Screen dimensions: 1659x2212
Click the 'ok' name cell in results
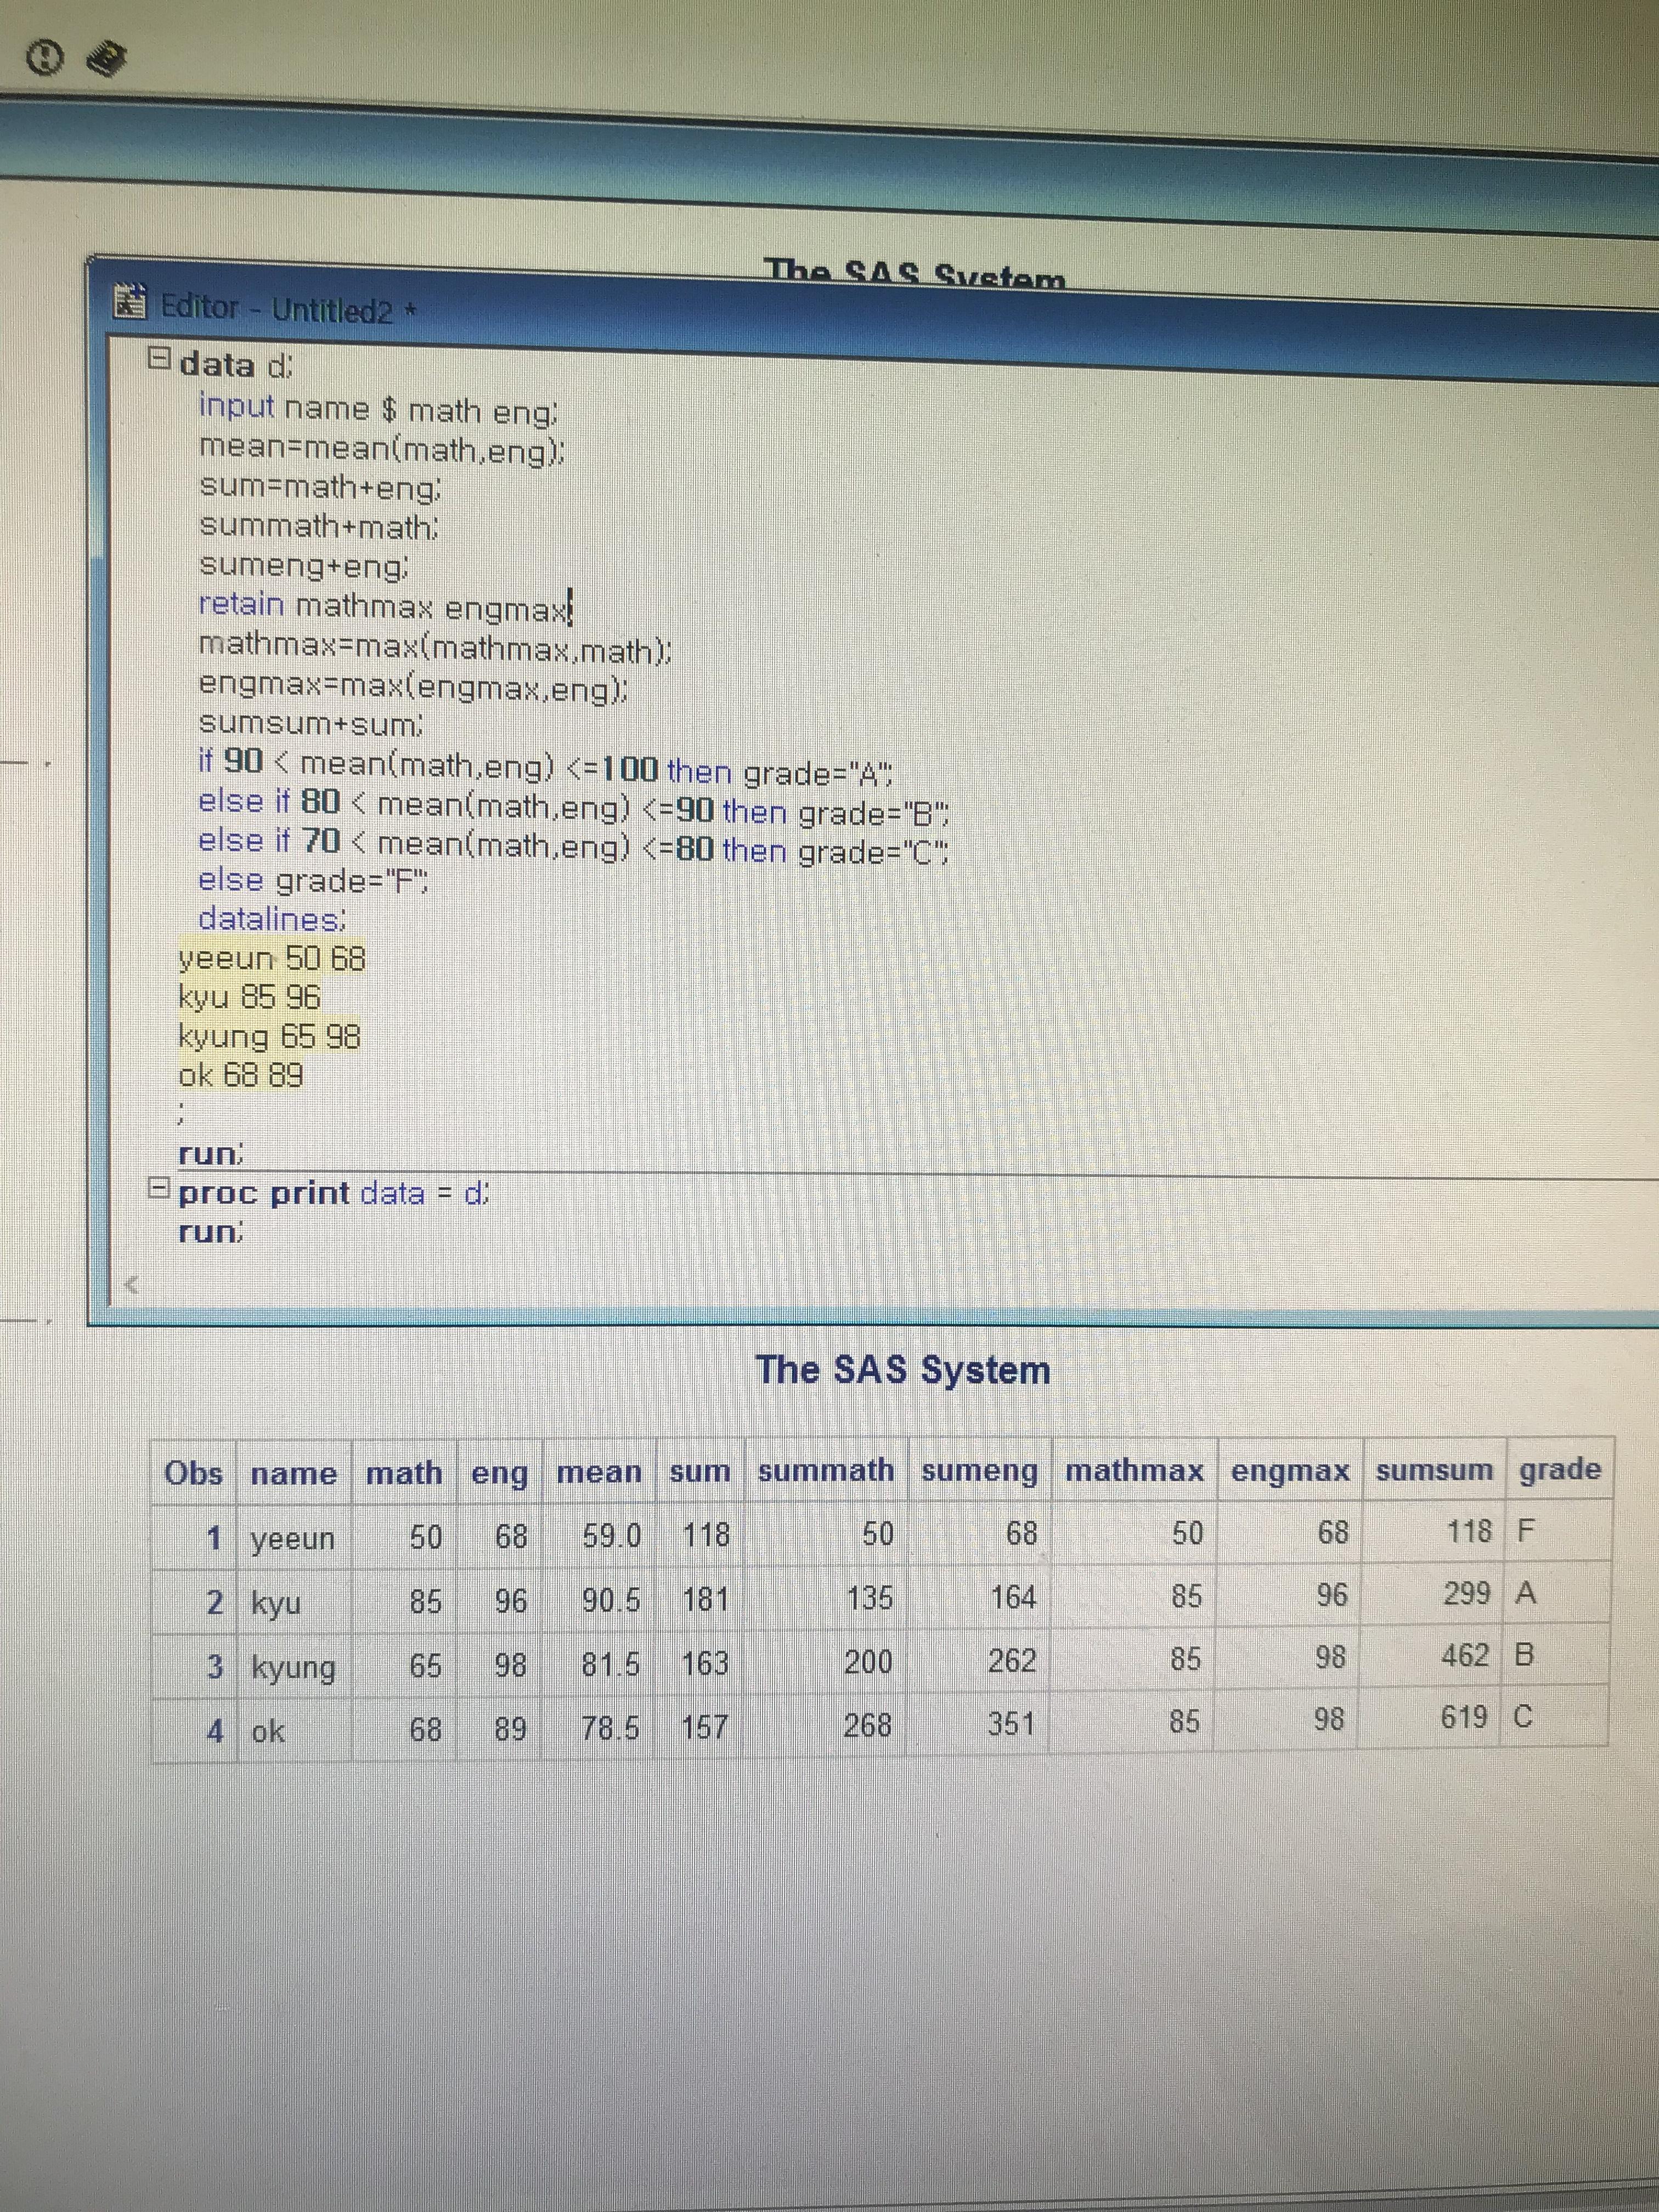pos(267,1731)
